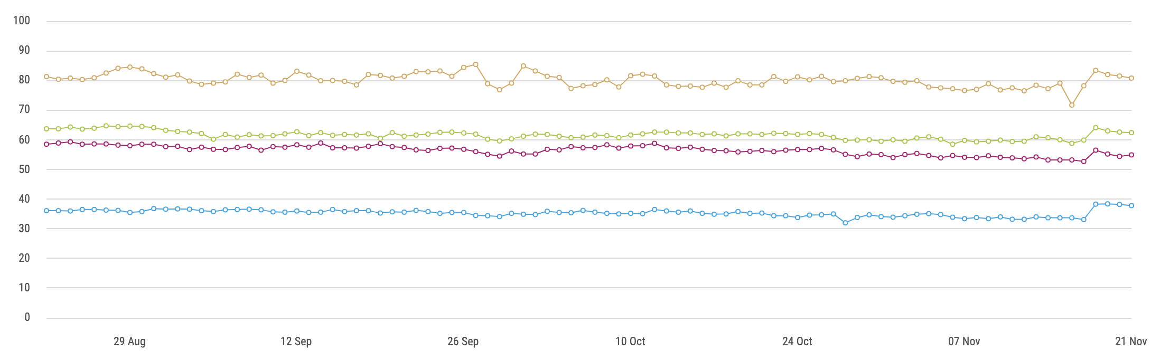Select the 07 Nov axis label
Image resolution: width=1160 pixels, height=360 pixels.
coord(964,342)
